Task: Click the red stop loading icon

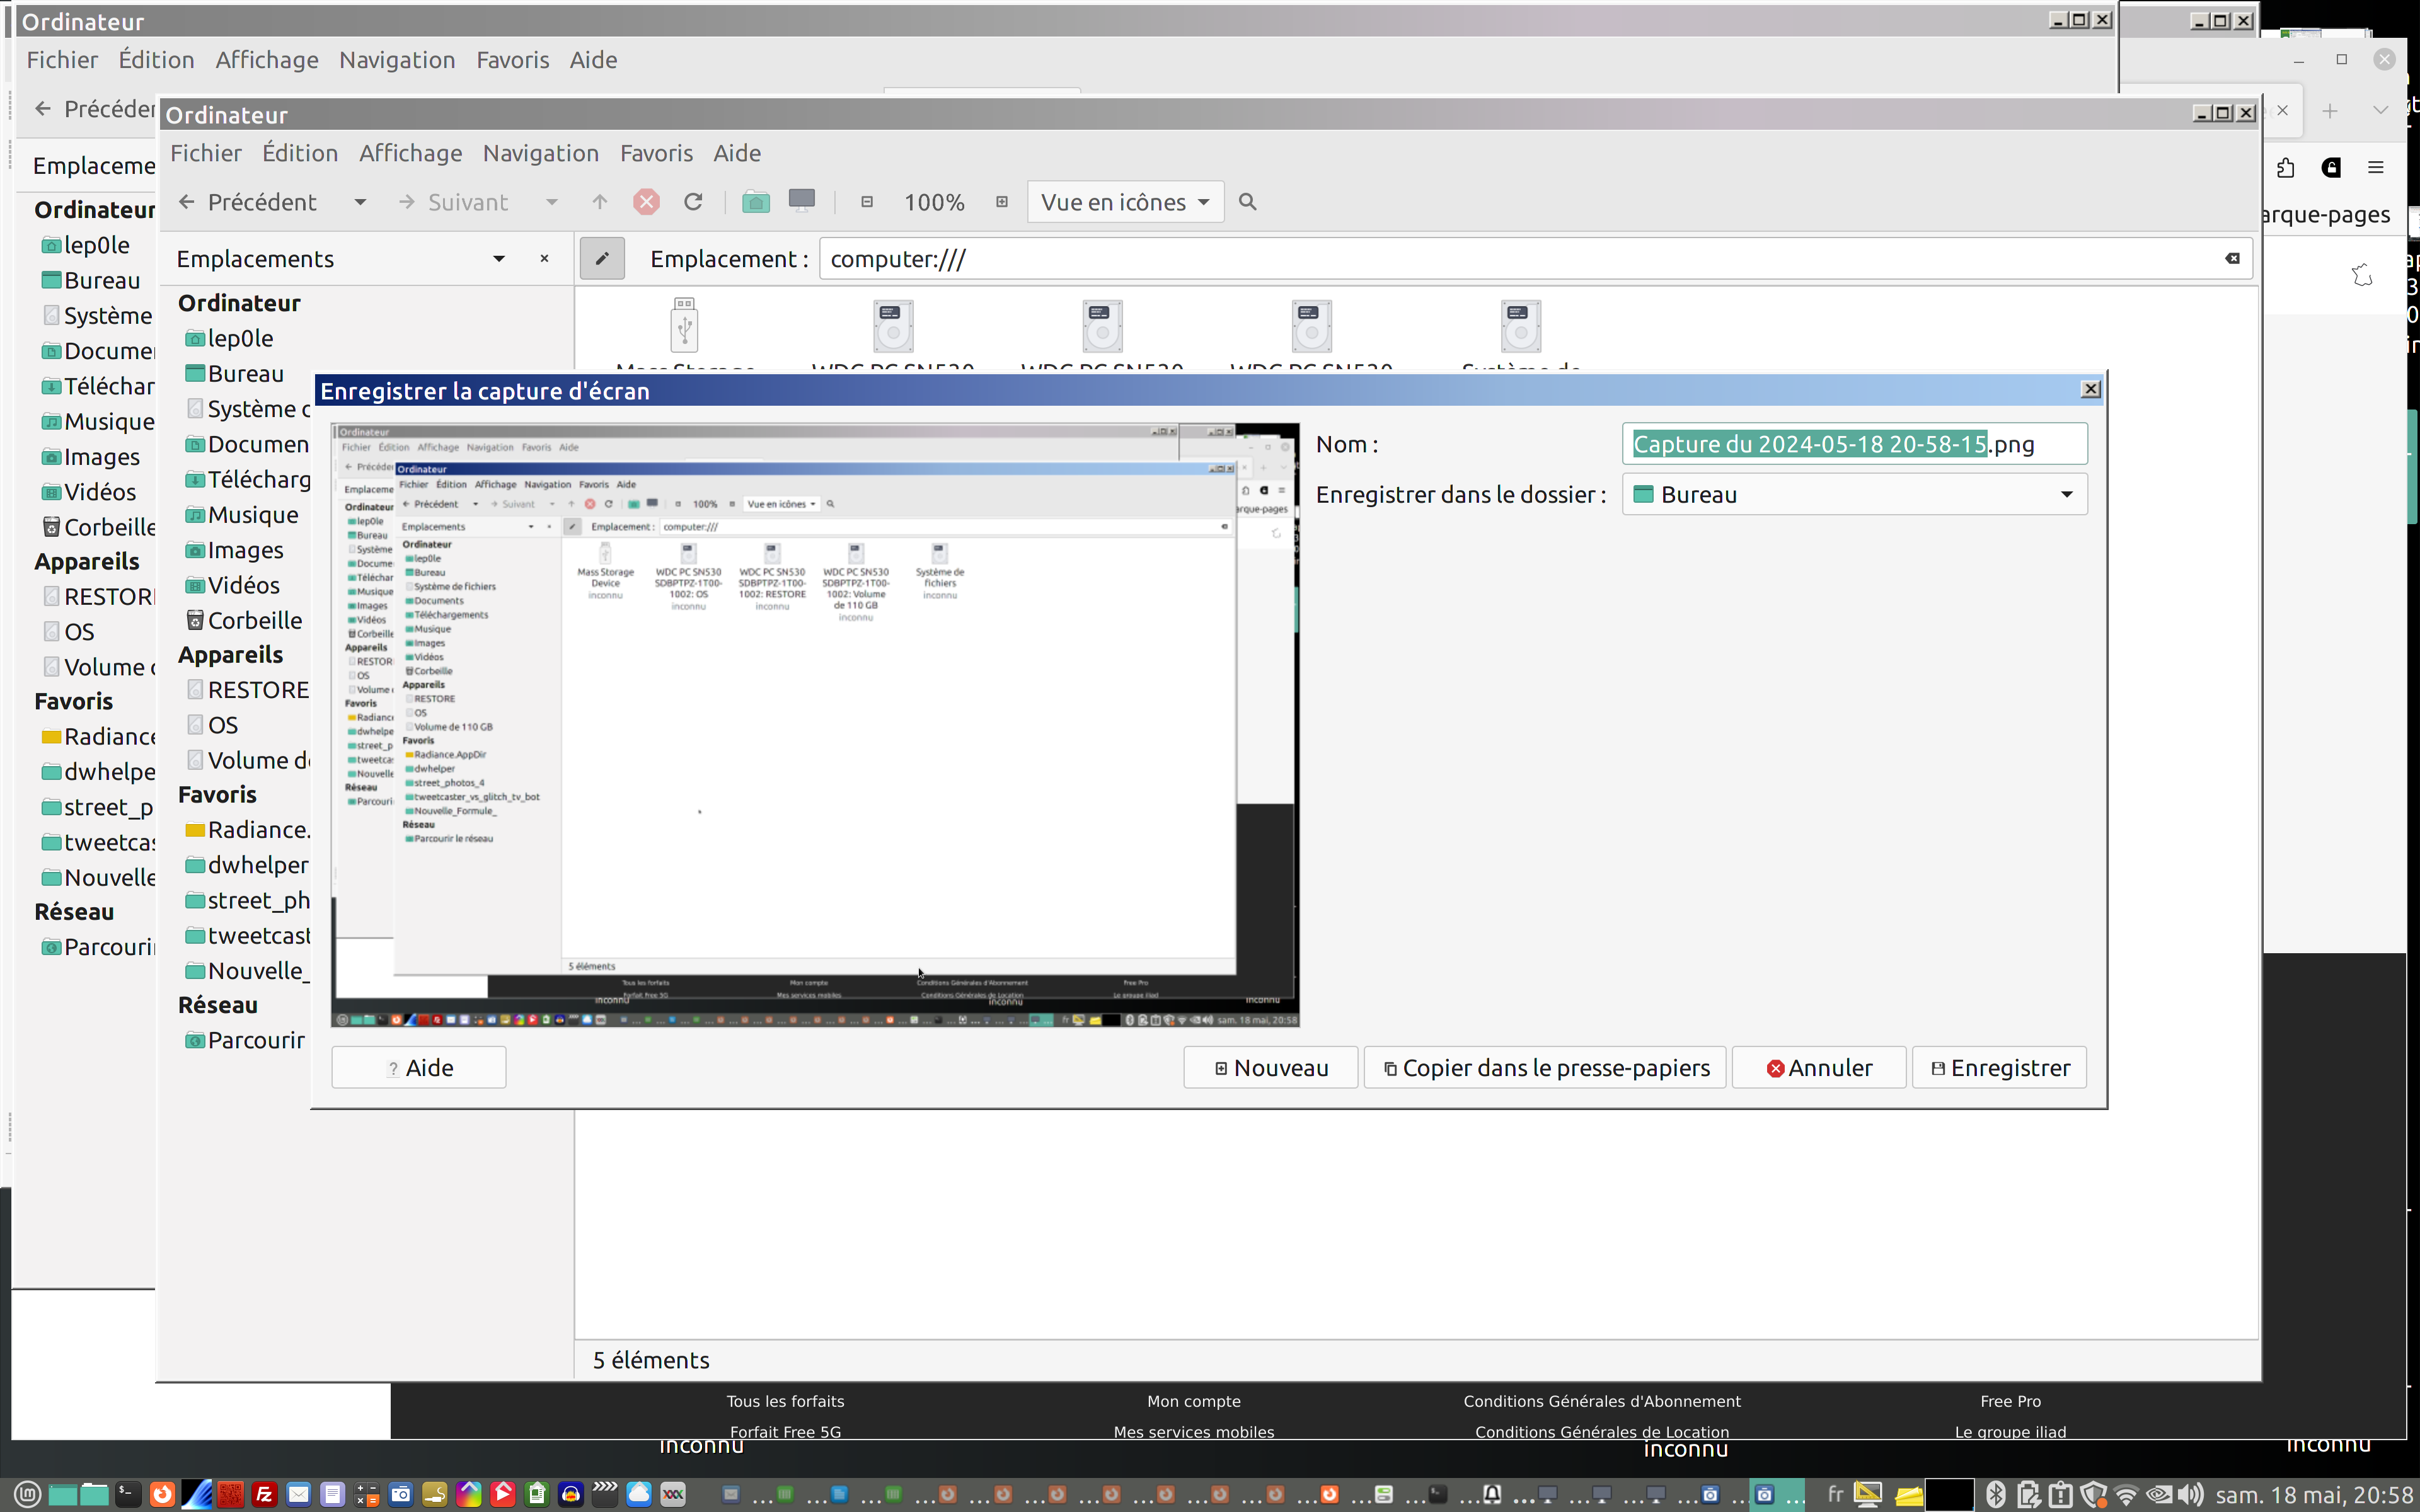Action: (x=646, y=202)
